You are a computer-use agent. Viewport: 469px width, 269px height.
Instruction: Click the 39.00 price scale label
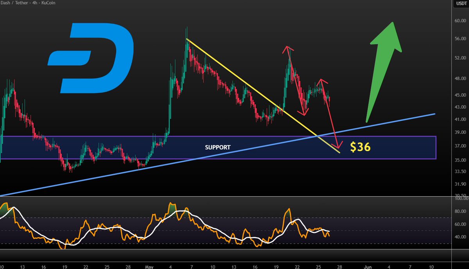pos(460,132)
